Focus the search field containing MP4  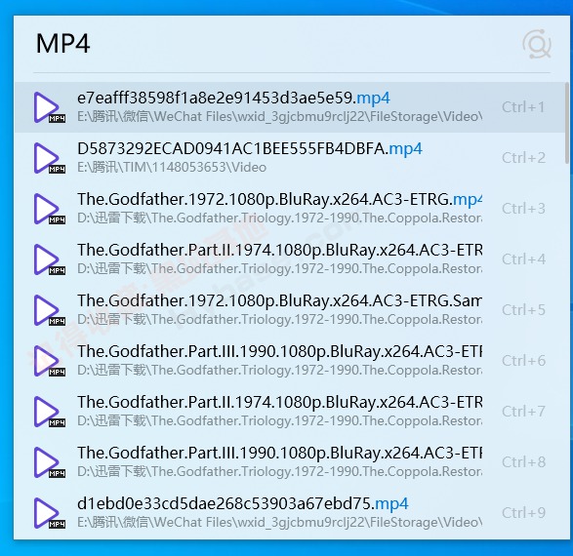point(274,44)
